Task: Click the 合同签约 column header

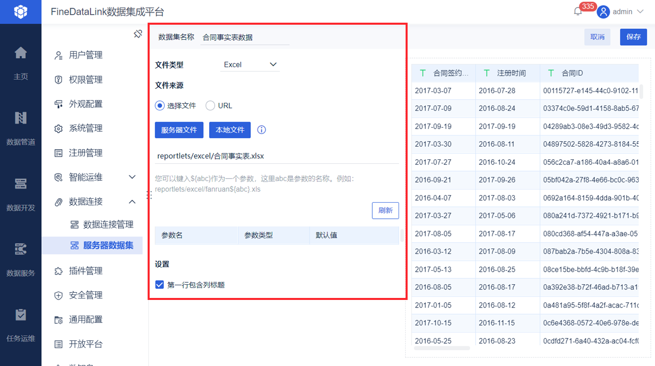Action: (443, 73)
